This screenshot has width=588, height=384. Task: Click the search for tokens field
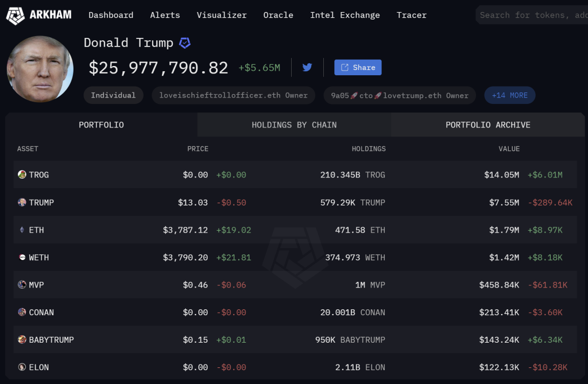click(x=534, y=15)
